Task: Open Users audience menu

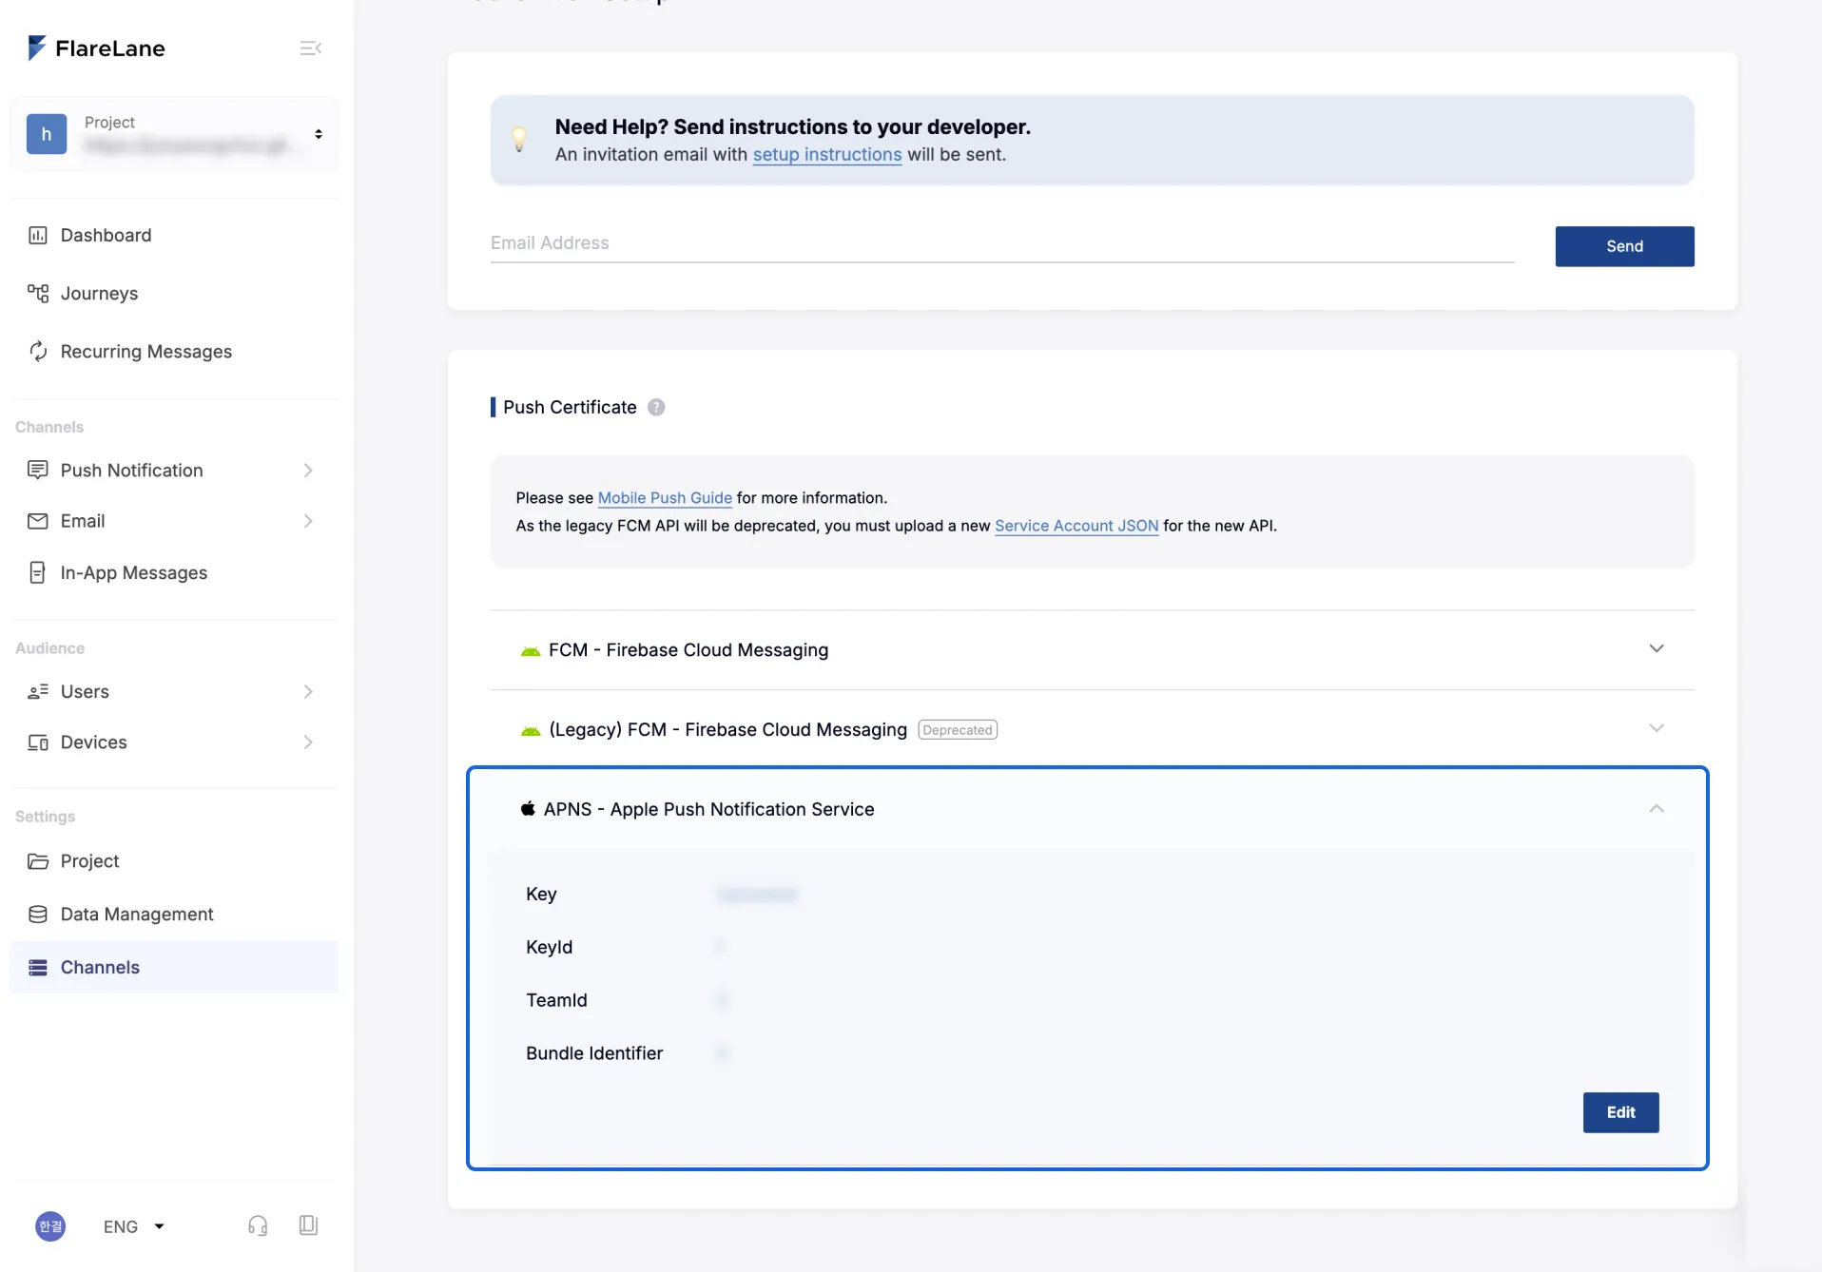Action: coord(85,691)
